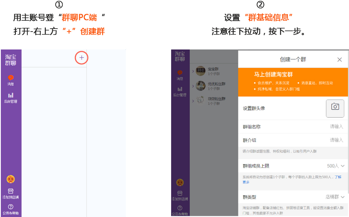Click the 了解更多 link
The height and width of the screenshot is (217, 349).
[338, 177]
